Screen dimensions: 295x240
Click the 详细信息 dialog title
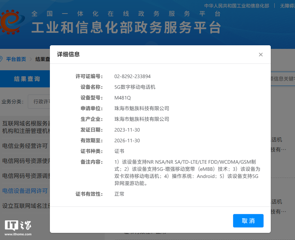tap(68, 55)
